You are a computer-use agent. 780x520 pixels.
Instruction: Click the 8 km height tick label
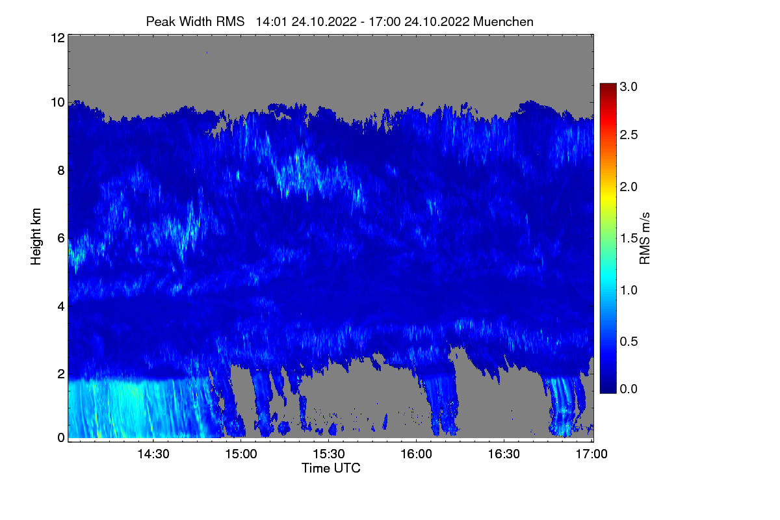tap(60, 171)
